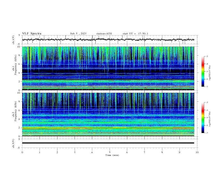Image resolution: width=222 pixels, height=171 pixels.
Task: Click the "2" tick on time axis
Action: pyautogui.click(x=57, y=152)
